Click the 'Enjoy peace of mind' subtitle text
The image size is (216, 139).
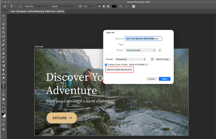[x=80, y=101]
